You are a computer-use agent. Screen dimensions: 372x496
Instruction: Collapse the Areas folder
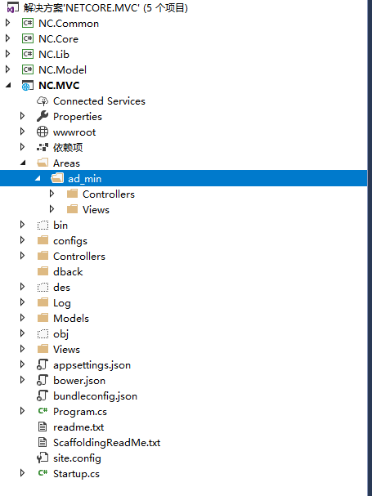click(23, 163)
